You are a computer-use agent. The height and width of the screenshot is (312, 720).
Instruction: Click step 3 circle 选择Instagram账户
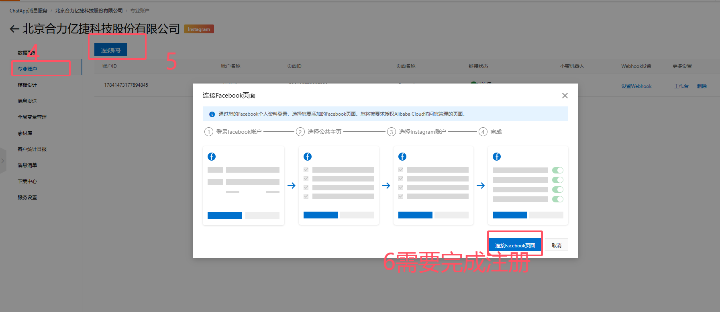[392, 132]
